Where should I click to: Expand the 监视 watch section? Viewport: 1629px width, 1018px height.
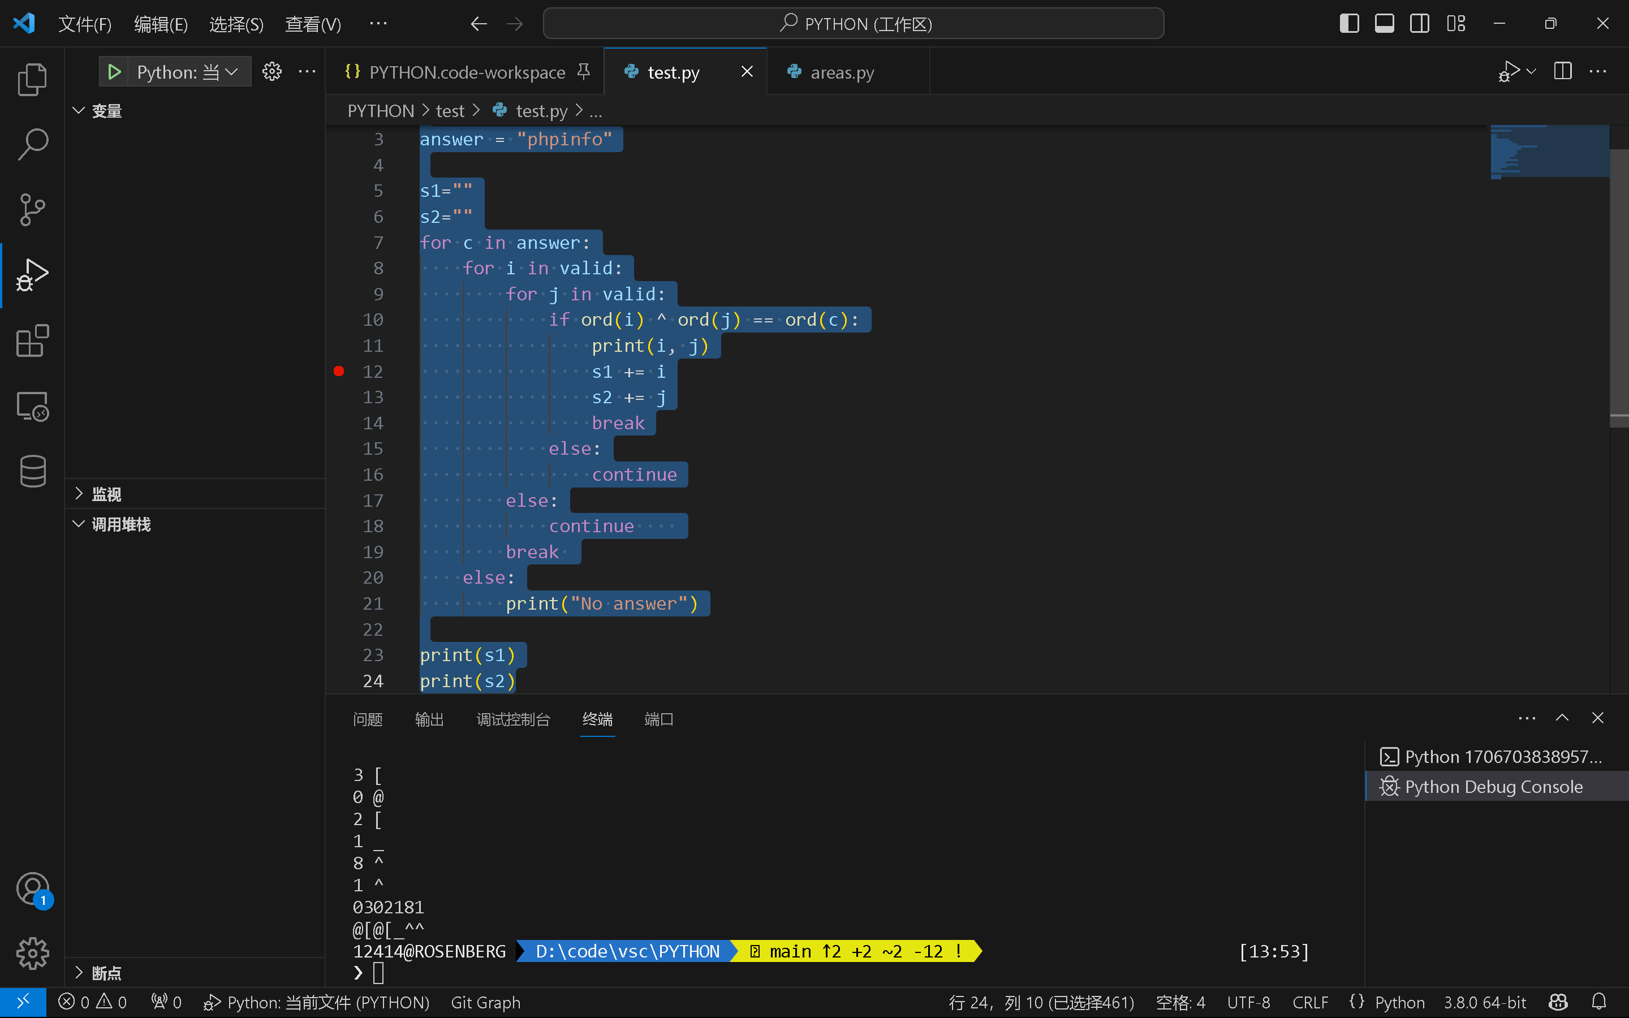[x=106, y=494]
